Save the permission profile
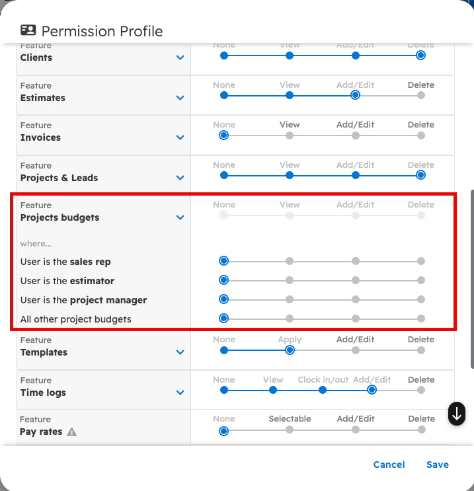 [x=438, y=465]
